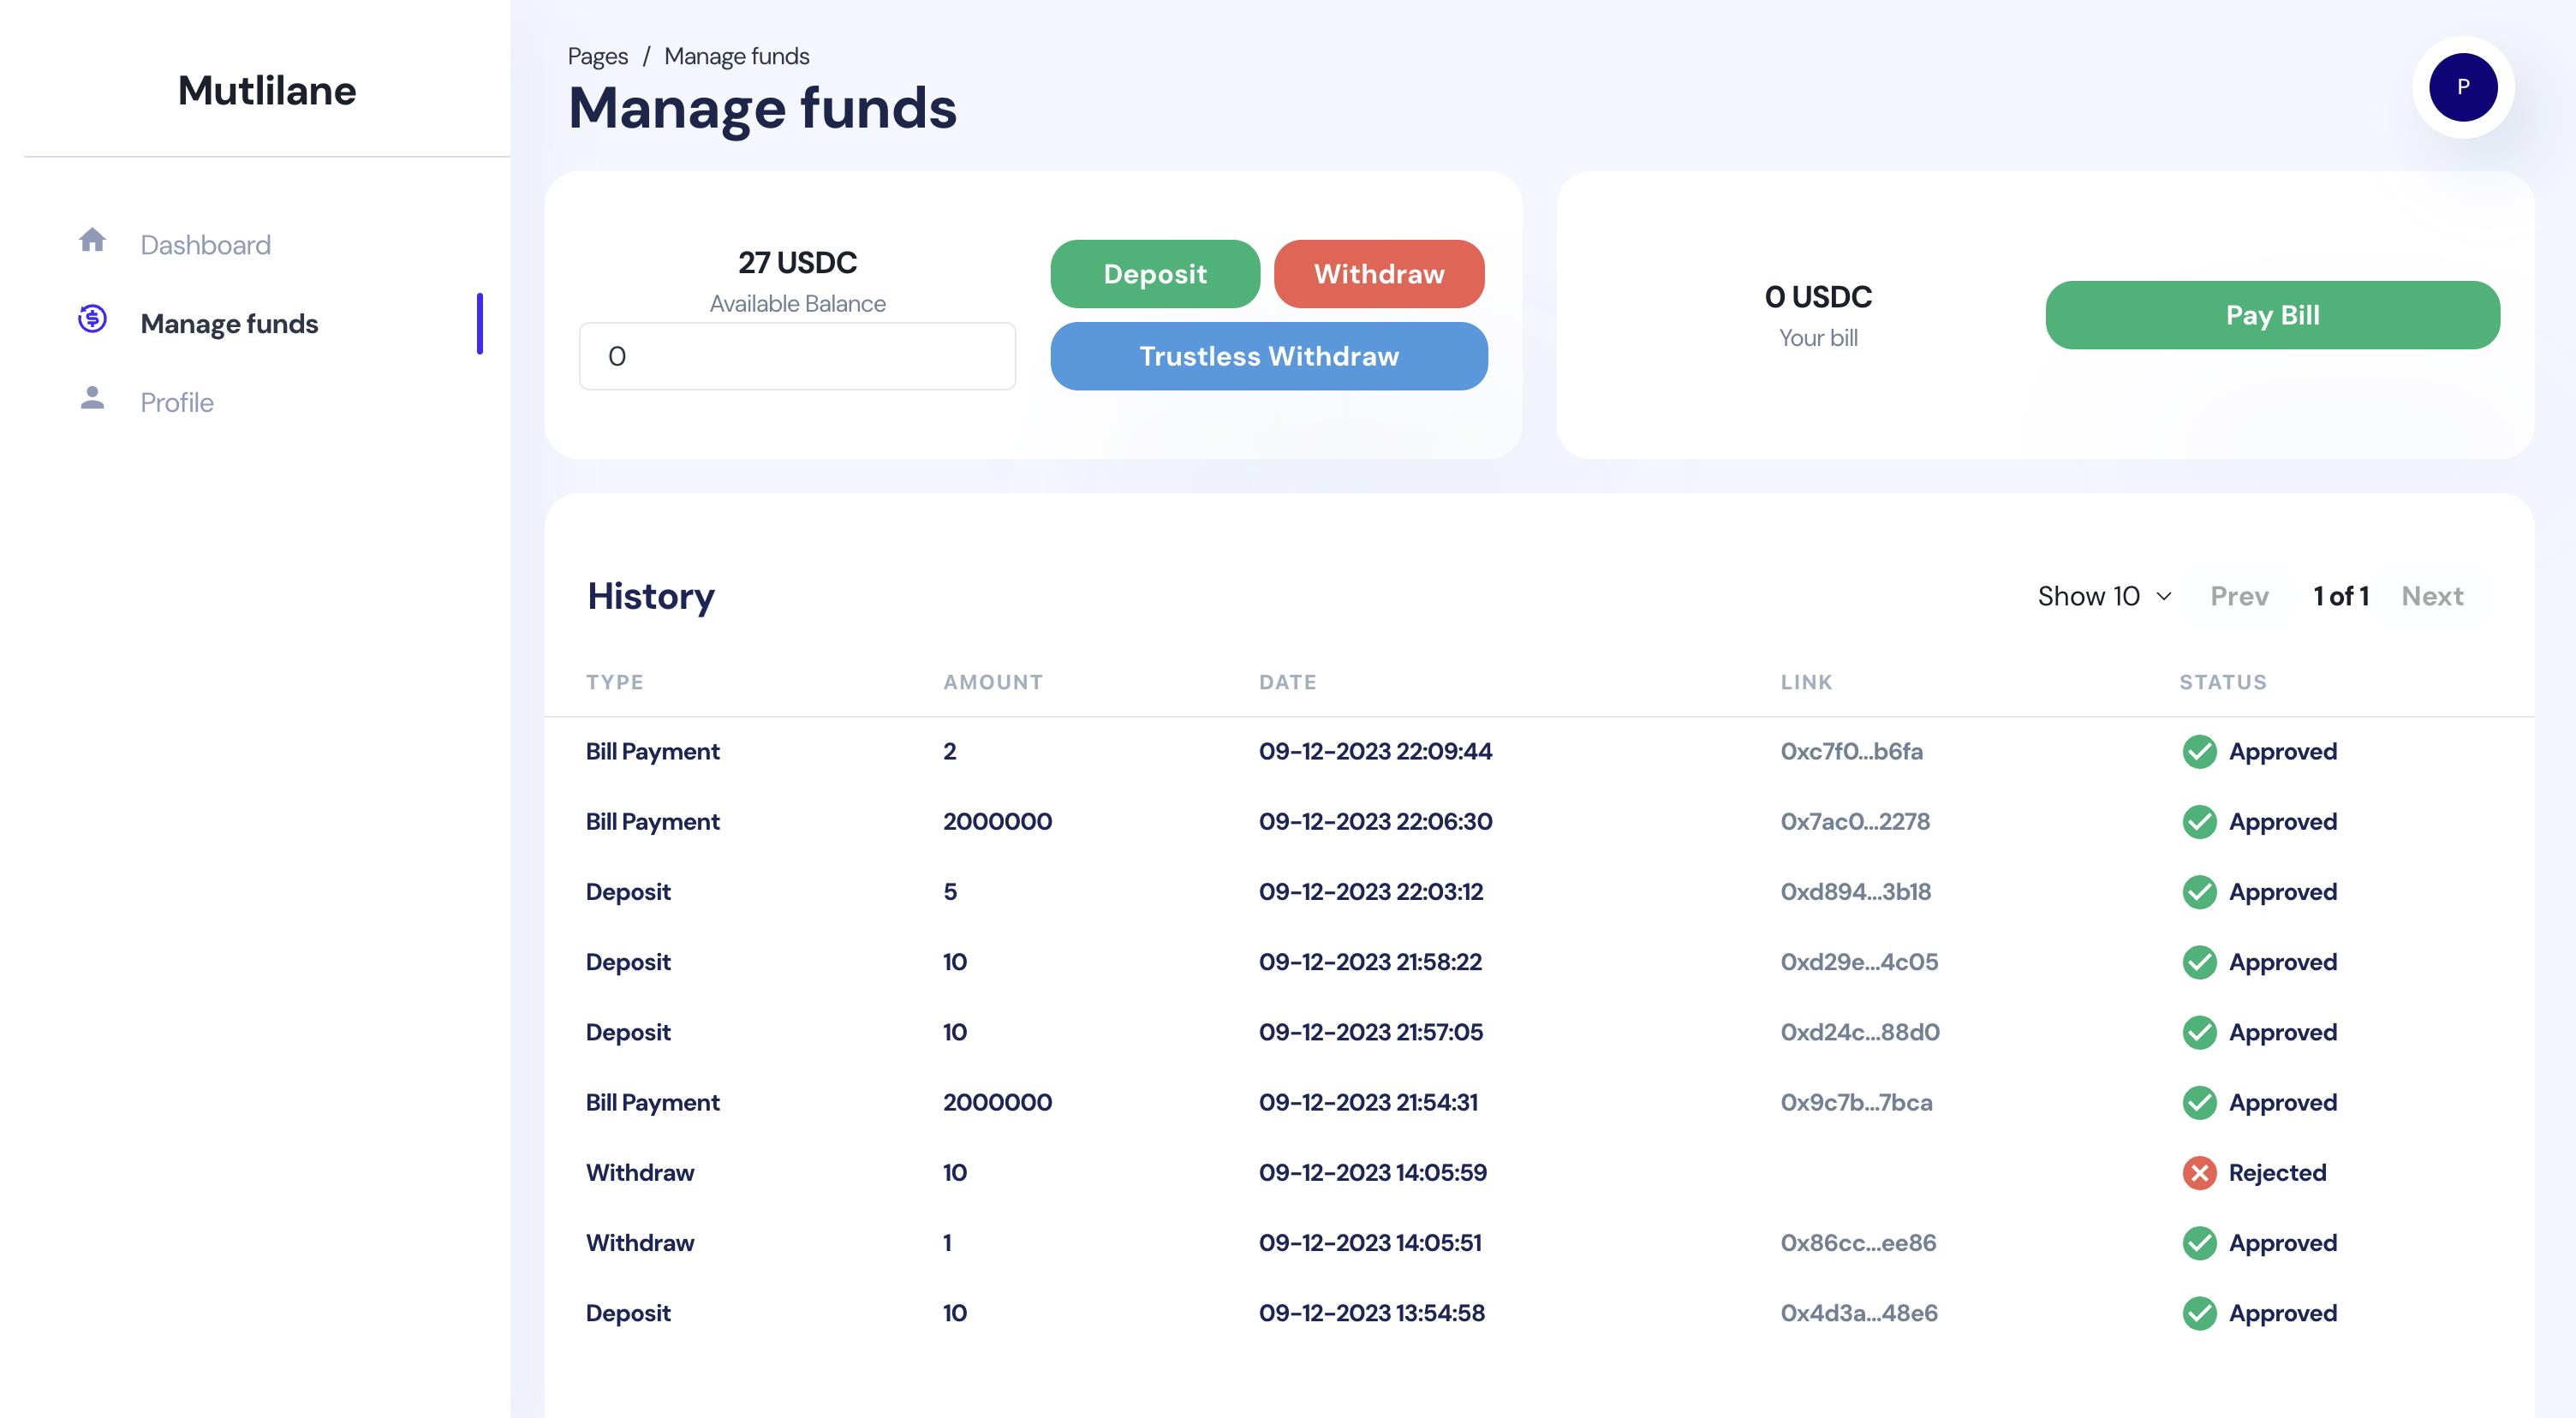Click the Next pagination control
Image resolution: width=2576 pixels, height=1418 pixels.
[2433, 595]
